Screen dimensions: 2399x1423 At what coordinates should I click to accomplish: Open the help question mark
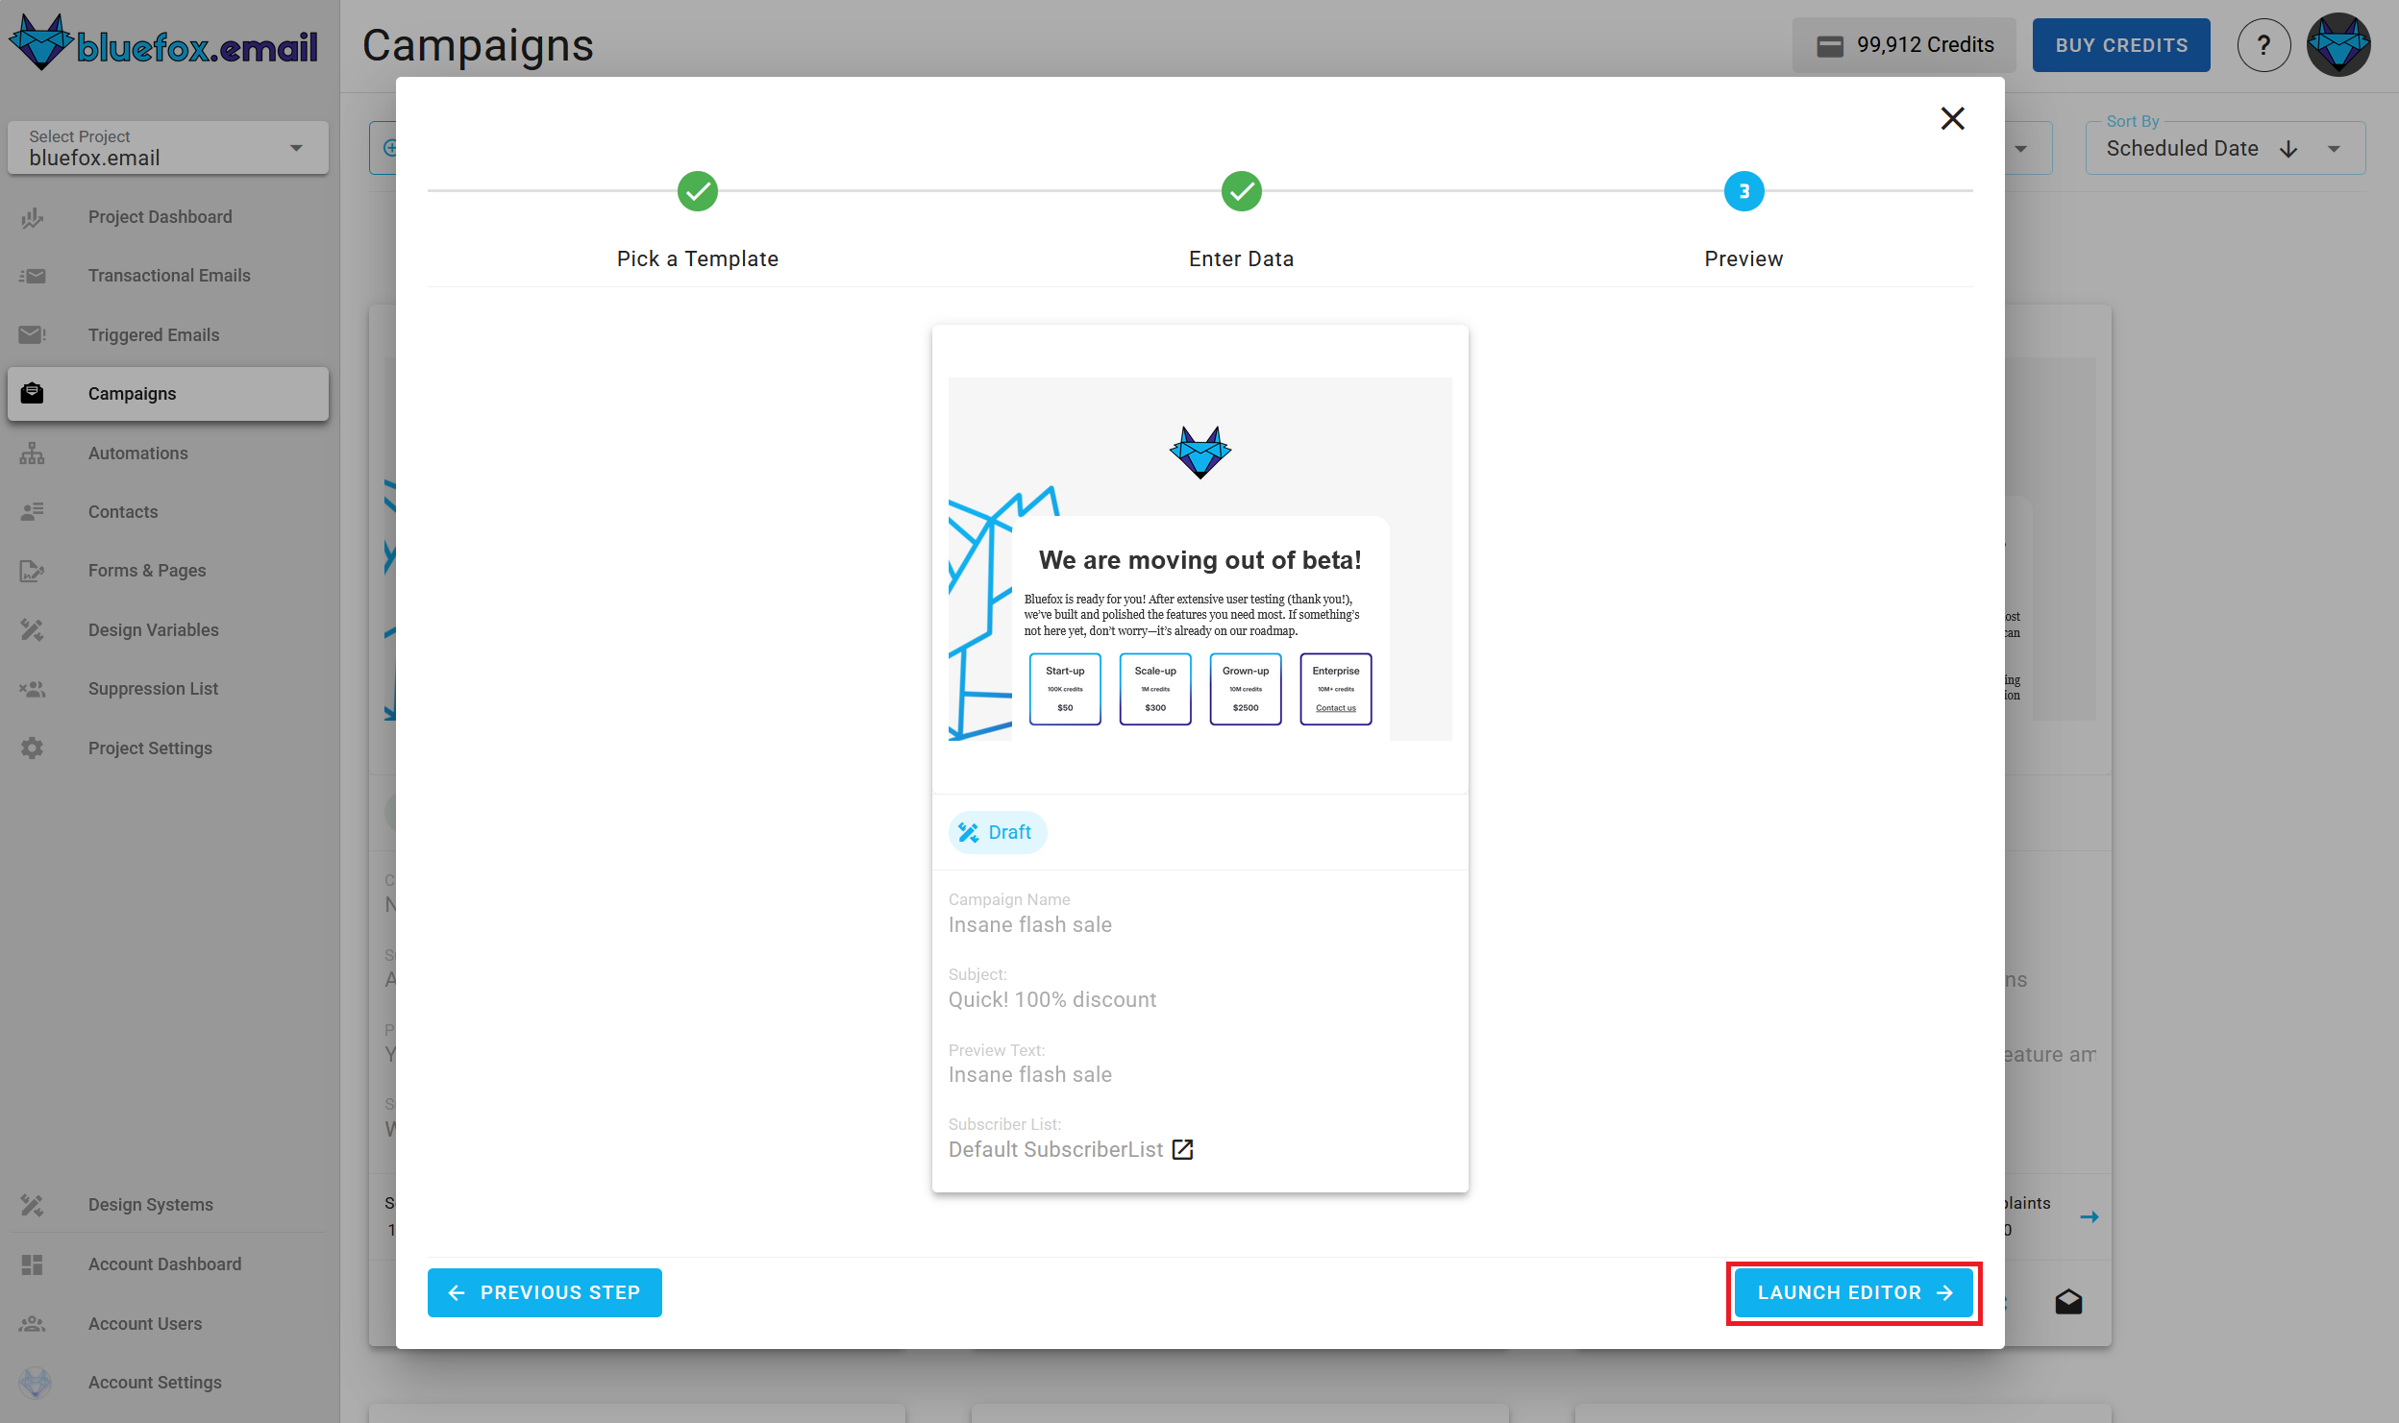point(2264,45)
